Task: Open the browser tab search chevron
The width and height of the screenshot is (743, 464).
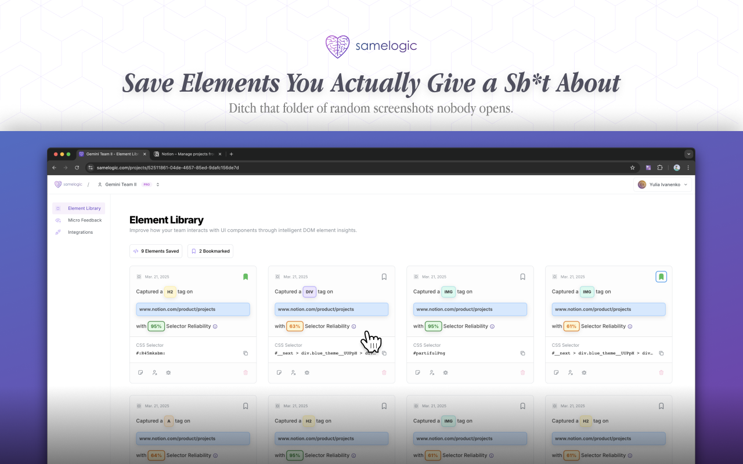Action: pos(688,154)
